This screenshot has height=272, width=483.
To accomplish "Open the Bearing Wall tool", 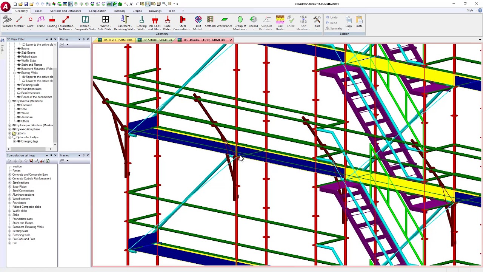I will pyautogui.click(x=142, y=23).
